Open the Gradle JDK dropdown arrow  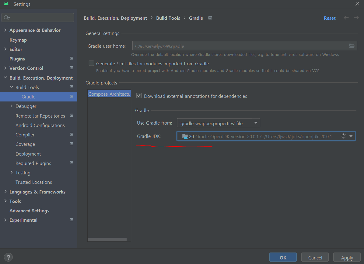click(x=351, y=136)
